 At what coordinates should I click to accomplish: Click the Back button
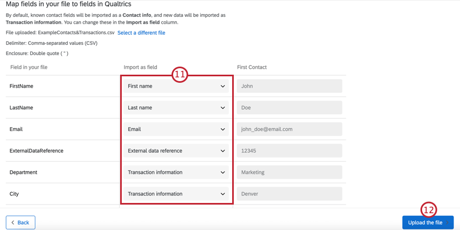21,222
